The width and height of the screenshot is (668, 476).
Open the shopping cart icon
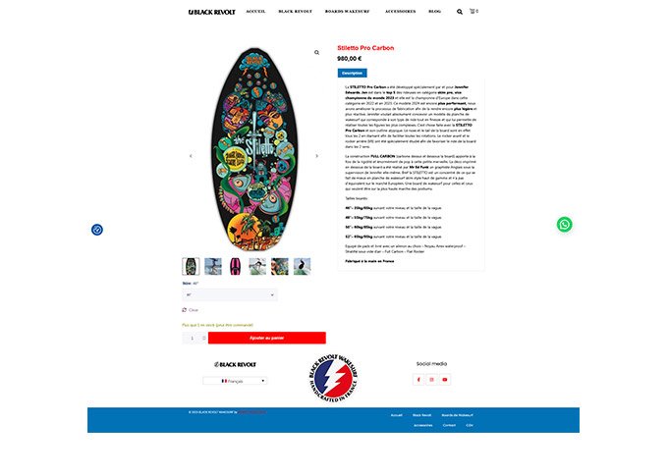tap(473, 11)
